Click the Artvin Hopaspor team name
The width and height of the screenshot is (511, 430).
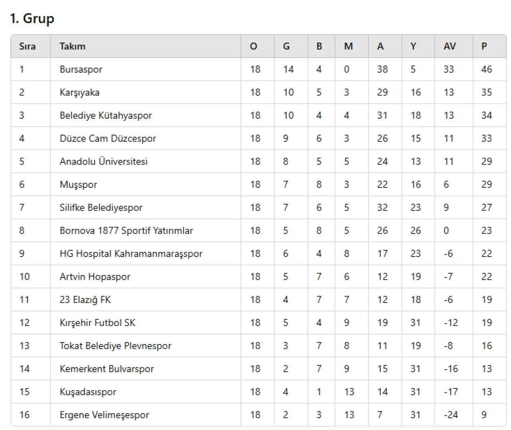point(95,277)
